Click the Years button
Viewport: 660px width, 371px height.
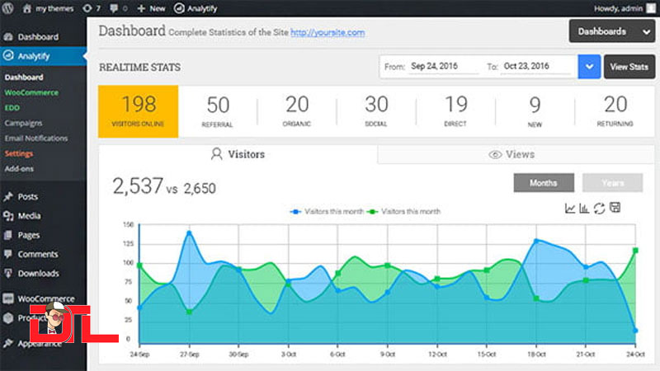(612, 183)
